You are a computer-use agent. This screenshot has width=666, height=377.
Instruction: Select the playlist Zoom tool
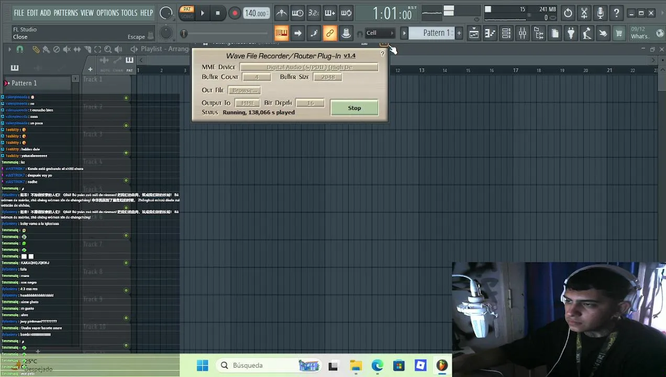pos(108,49)
